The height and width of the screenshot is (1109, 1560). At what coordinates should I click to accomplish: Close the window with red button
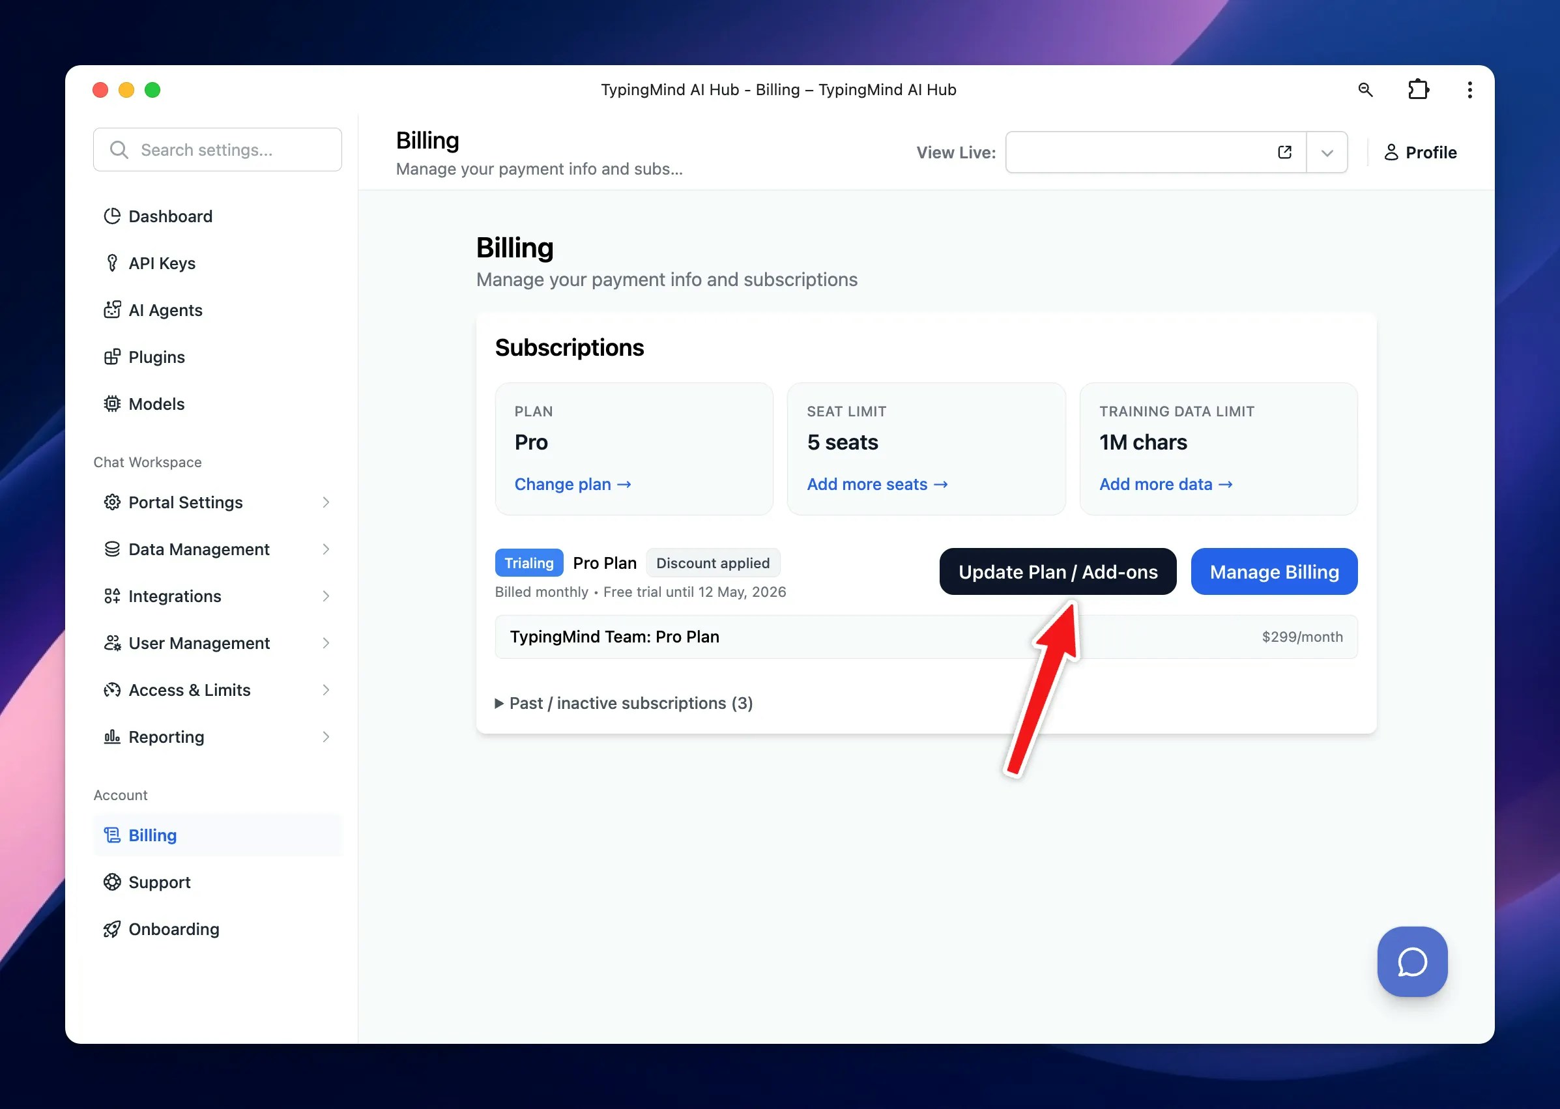point(100,90)
